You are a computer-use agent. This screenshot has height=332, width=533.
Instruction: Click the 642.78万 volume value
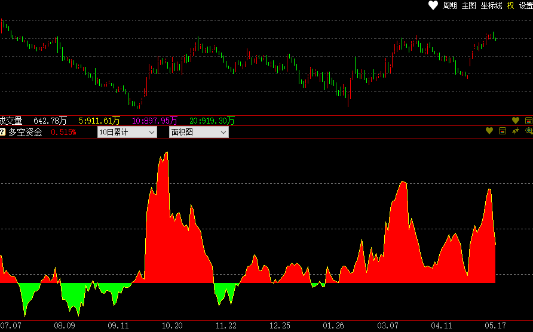[50, 121]
